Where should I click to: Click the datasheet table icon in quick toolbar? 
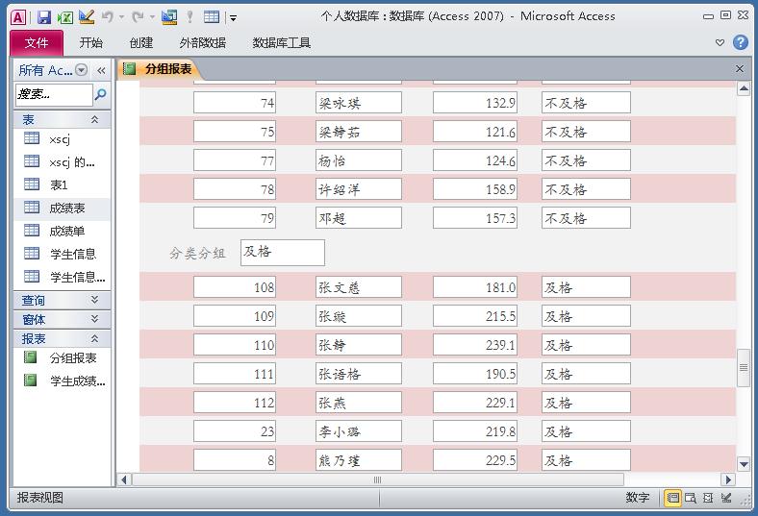pos(212,17)
